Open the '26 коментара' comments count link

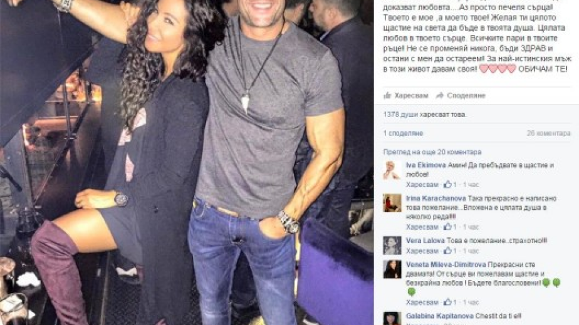[x=549, y=133]
